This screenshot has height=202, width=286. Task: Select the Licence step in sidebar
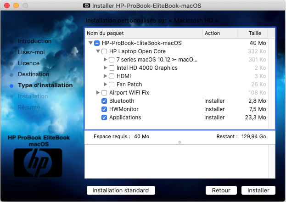click(28, 63)
